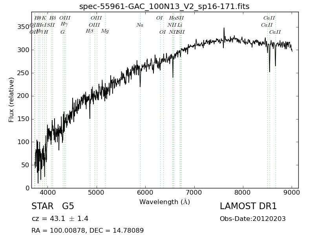
Task: Click the x-axis tick label 5000
Action: coord(97,193)
